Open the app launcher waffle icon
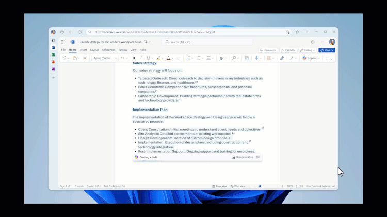The height and width of the screenshot is (217, 387). [x=63, y=42]
